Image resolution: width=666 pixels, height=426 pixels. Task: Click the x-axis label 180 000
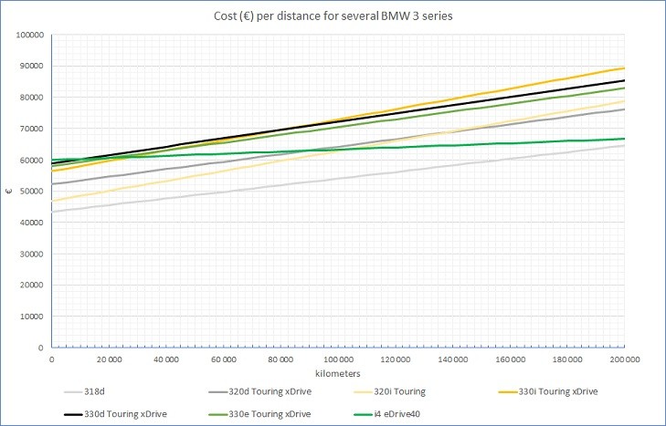[x=567, y=359]
